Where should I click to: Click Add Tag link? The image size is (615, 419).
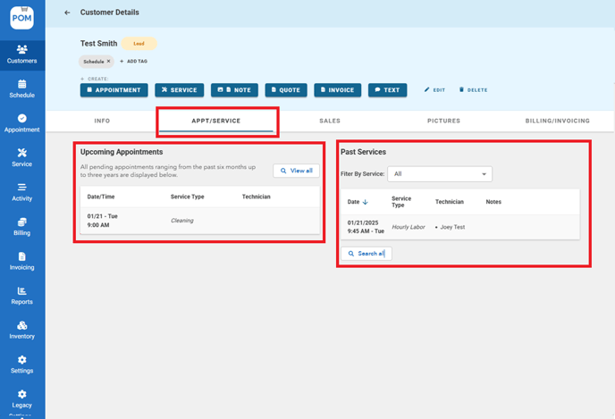pyautogui.click(x=134, y=62)
